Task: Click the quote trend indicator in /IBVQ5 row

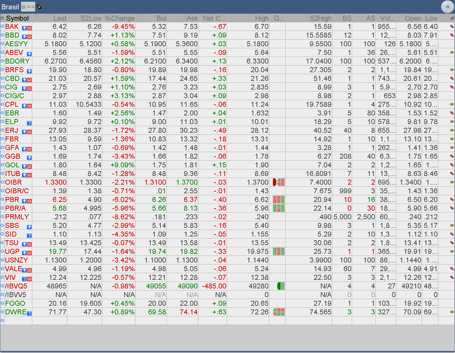Action: tap(281, 286)
